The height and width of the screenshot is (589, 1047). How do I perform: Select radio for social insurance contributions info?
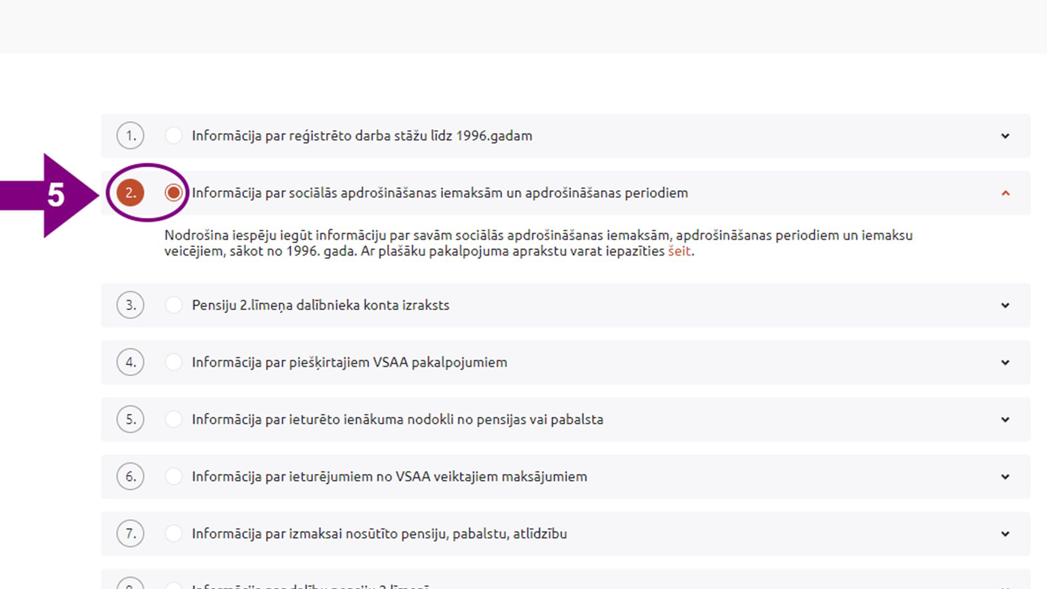(x=173, y=193)
